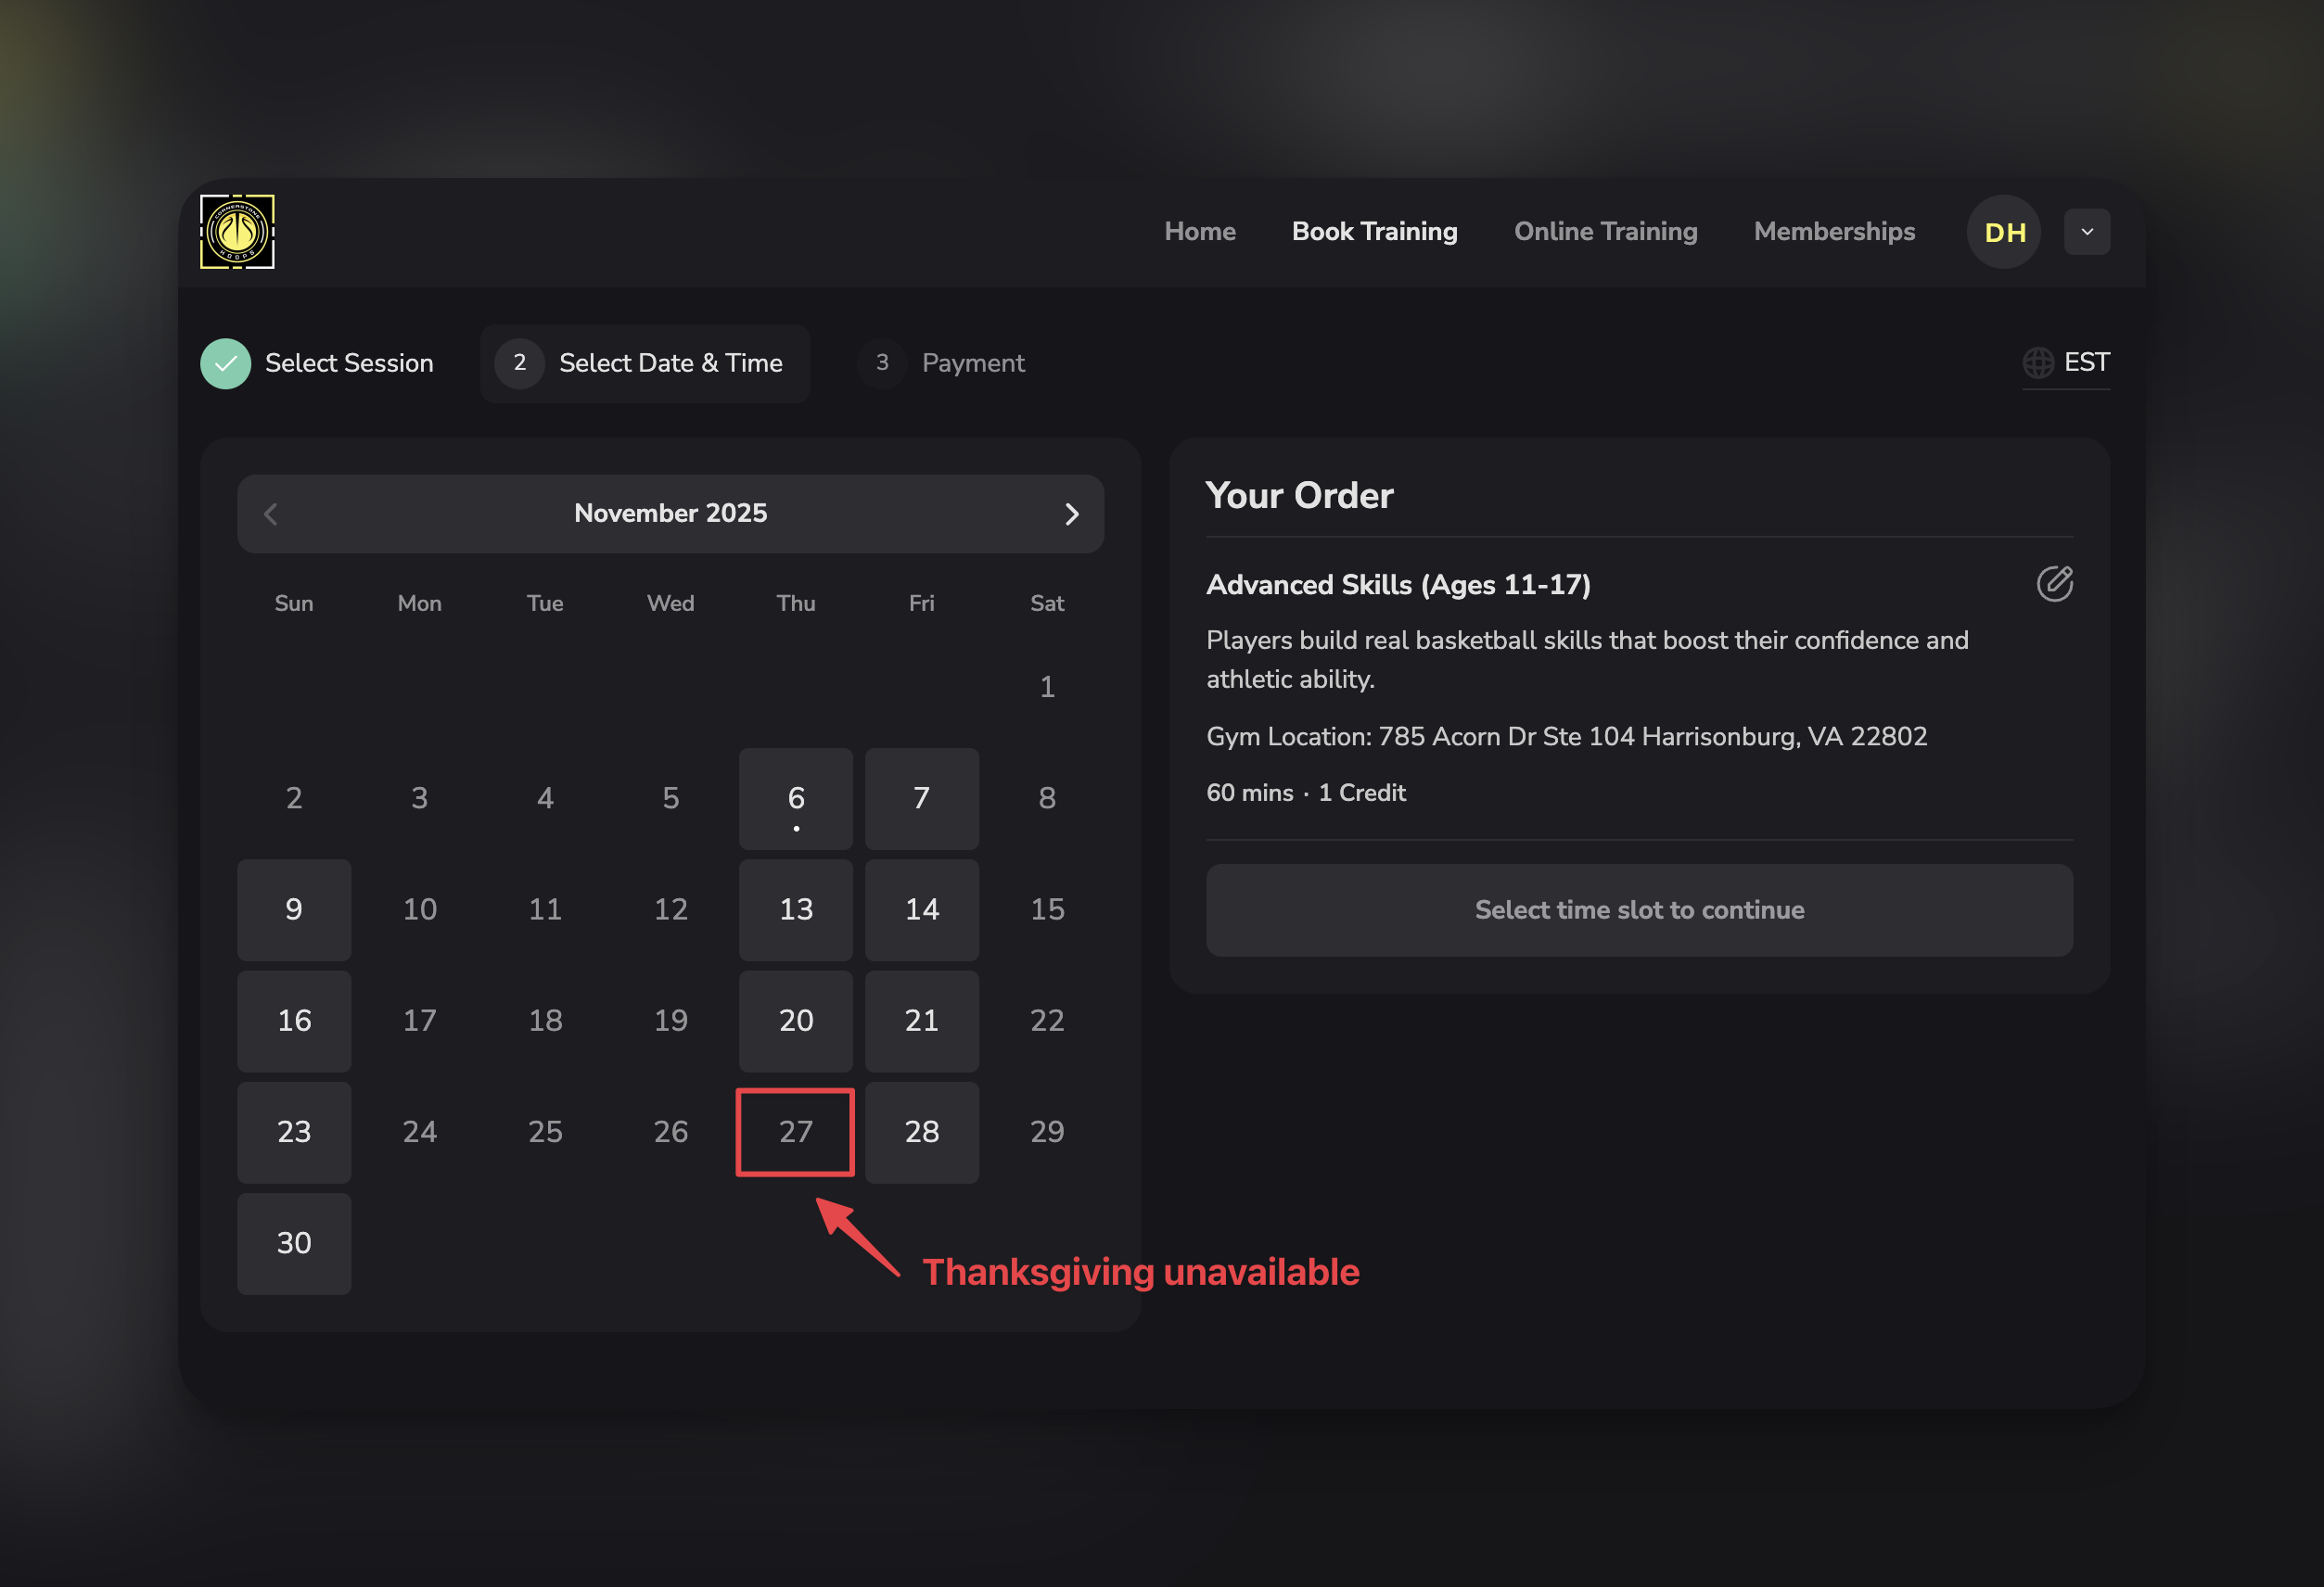
Task: Expand the account dropdown beside the DH avatar
Action: (x=2088, y=231)
